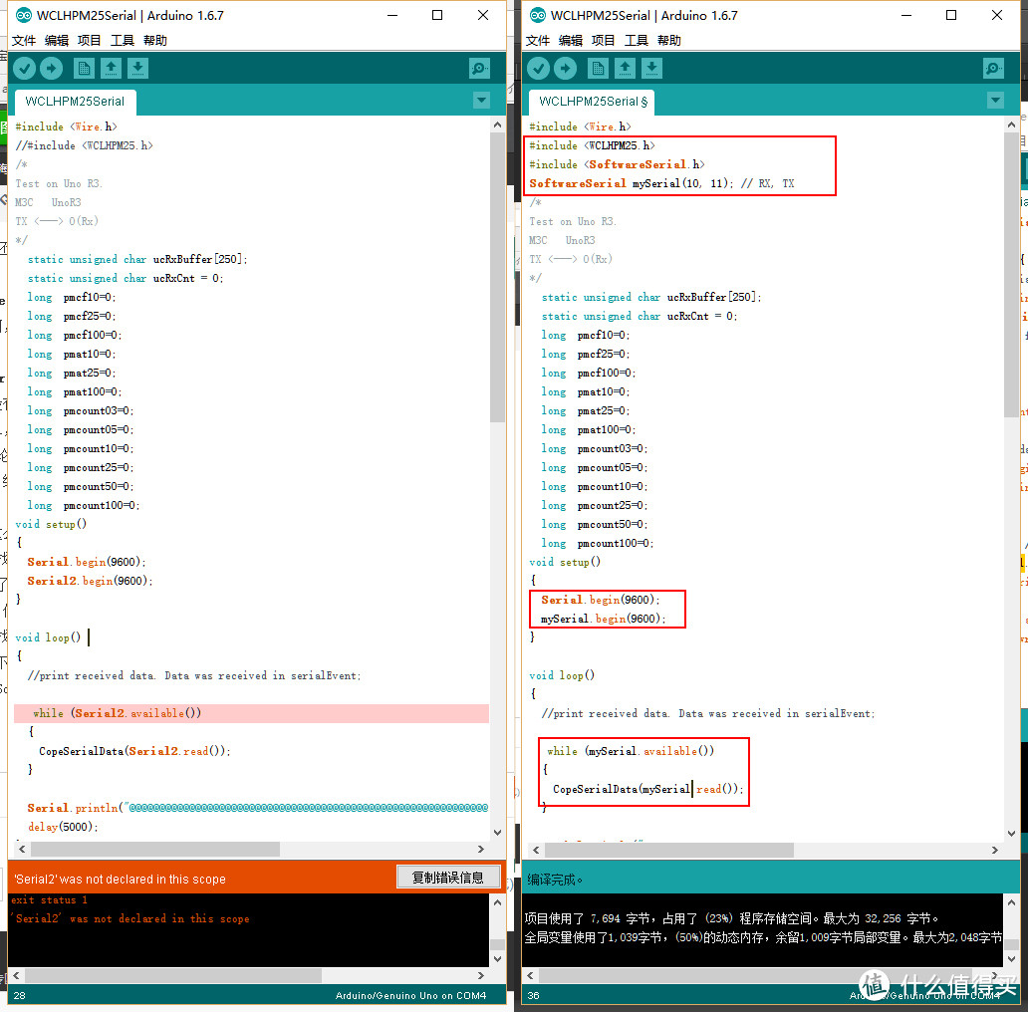
Task: Click Verify checkmark icon in right Arduino window
Action: point(538,68)
